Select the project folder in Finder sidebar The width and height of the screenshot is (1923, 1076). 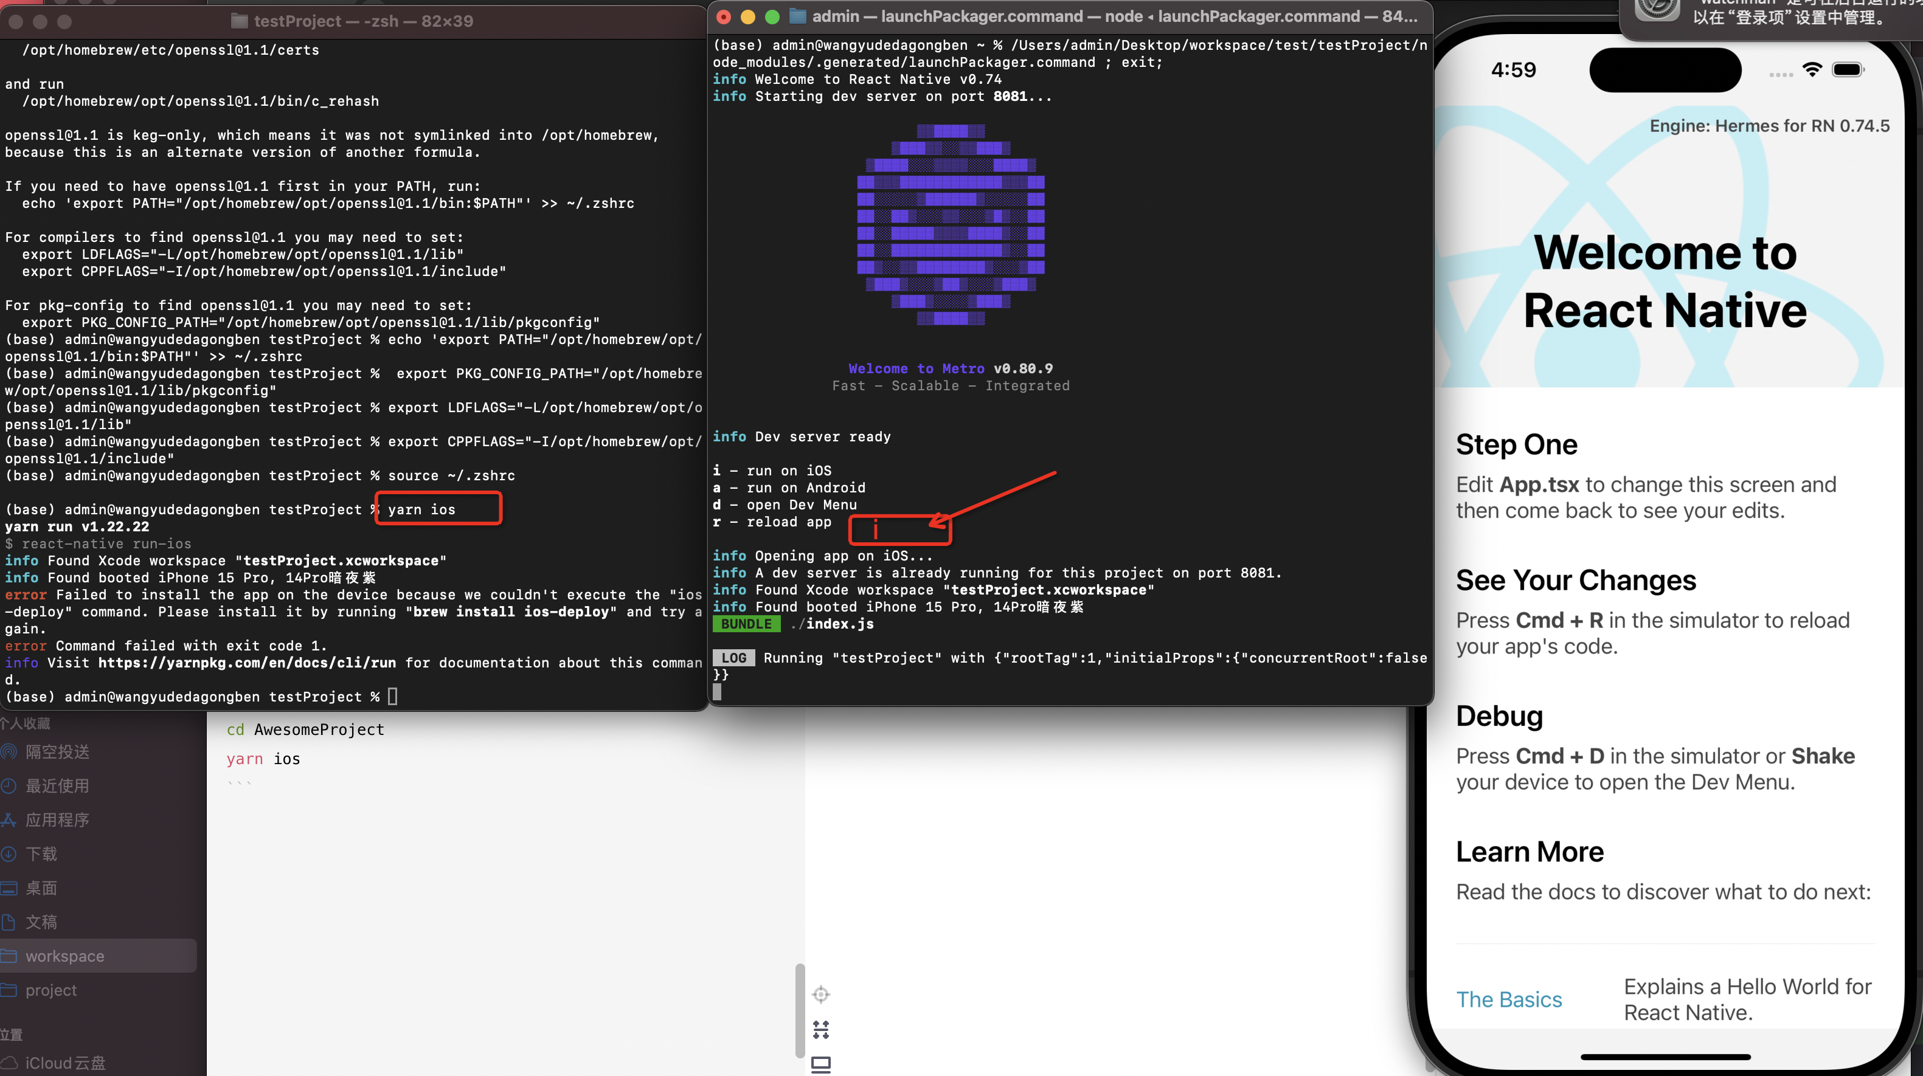pyautogui.click(x=50, y=990)
